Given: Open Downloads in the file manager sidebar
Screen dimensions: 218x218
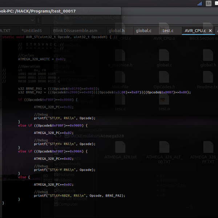Looking at the screenshot, I should tap(69, 164).
